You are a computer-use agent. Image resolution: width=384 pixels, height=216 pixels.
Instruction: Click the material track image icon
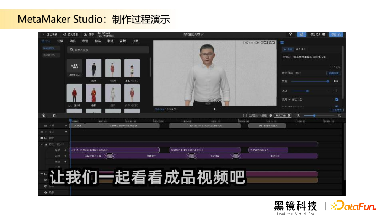(x=46, y=138)
